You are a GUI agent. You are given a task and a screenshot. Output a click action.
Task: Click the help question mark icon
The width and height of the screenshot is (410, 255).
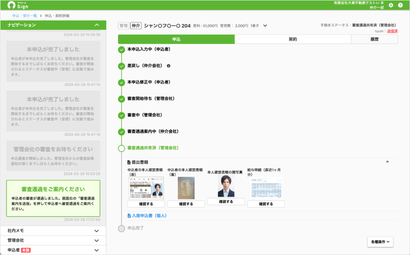(400, 5)
